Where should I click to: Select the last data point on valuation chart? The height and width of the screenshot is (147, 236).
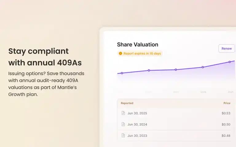click(230, 62)
